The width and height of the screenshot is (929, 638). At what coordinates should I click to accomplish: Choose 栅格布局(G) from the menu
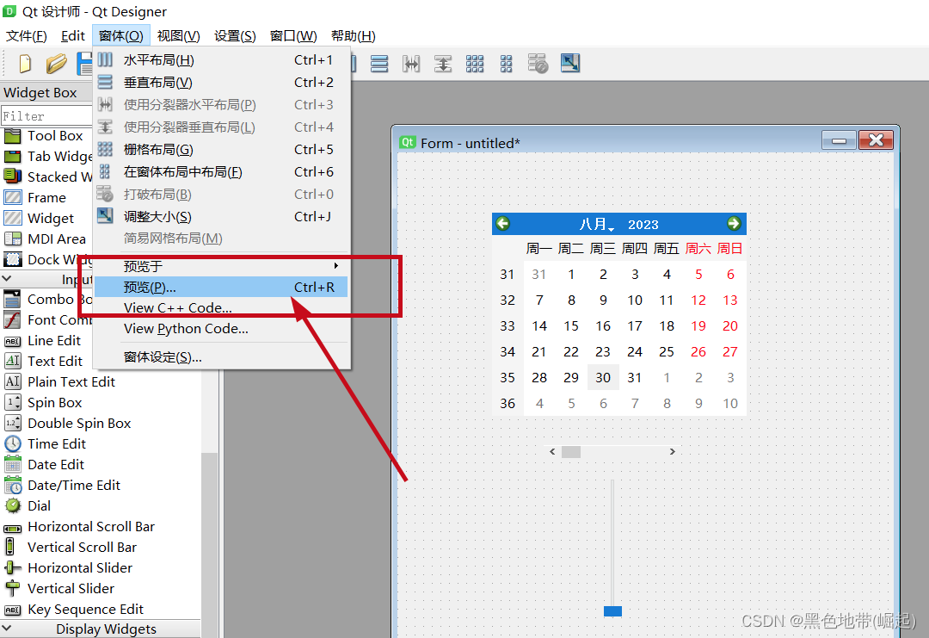(x=221, y=150)
